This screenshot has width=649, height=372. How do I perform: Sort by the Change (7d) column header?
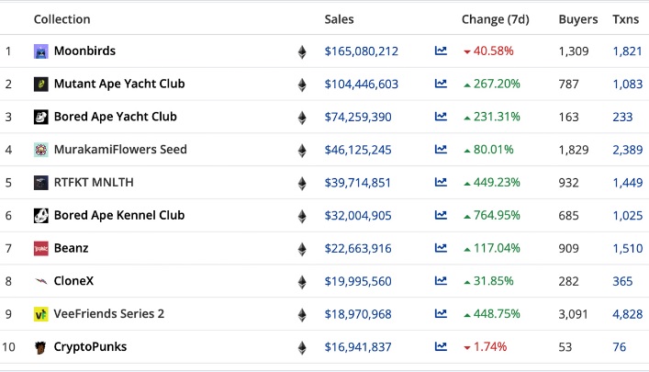click(x=496, y=19)
